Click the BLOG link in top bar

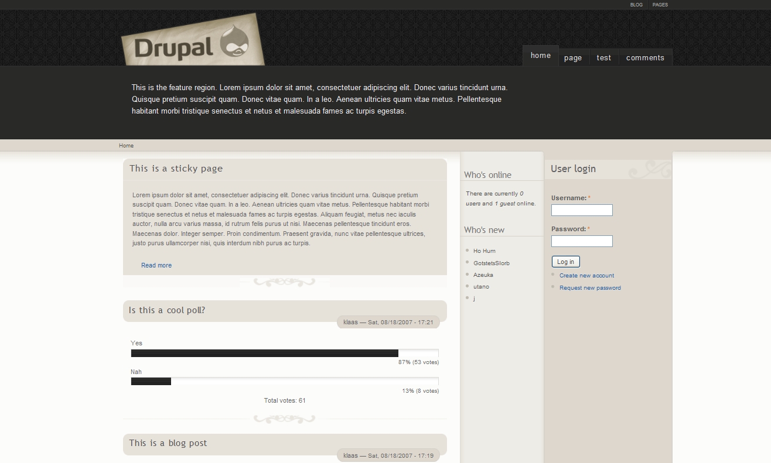636,5
